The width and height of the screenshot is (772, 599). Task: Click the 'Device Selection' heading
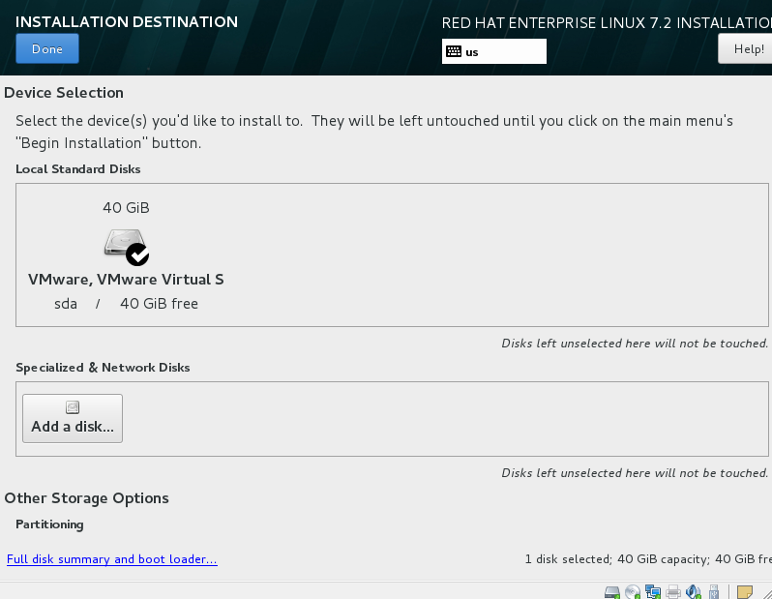pyautogui.click(x=64, y=93)
